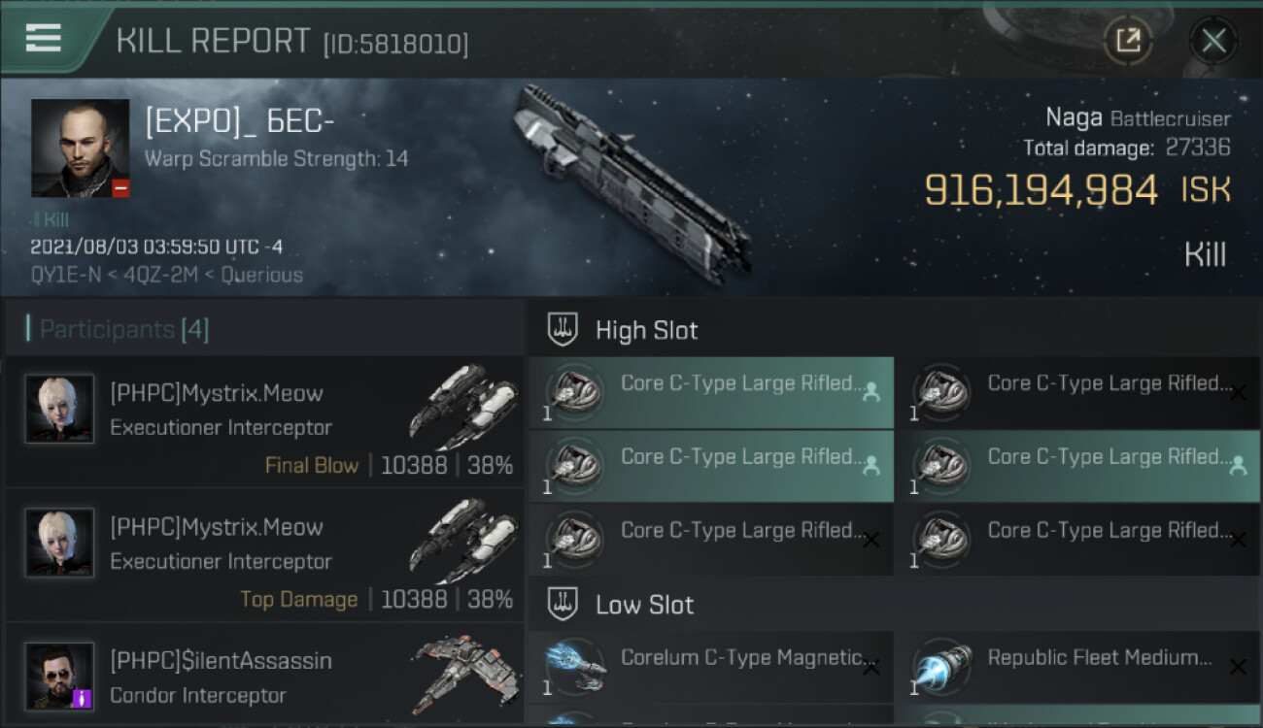Click the Low Slot header label
The height and width of the screenshot is (728, 1263).
644,605
